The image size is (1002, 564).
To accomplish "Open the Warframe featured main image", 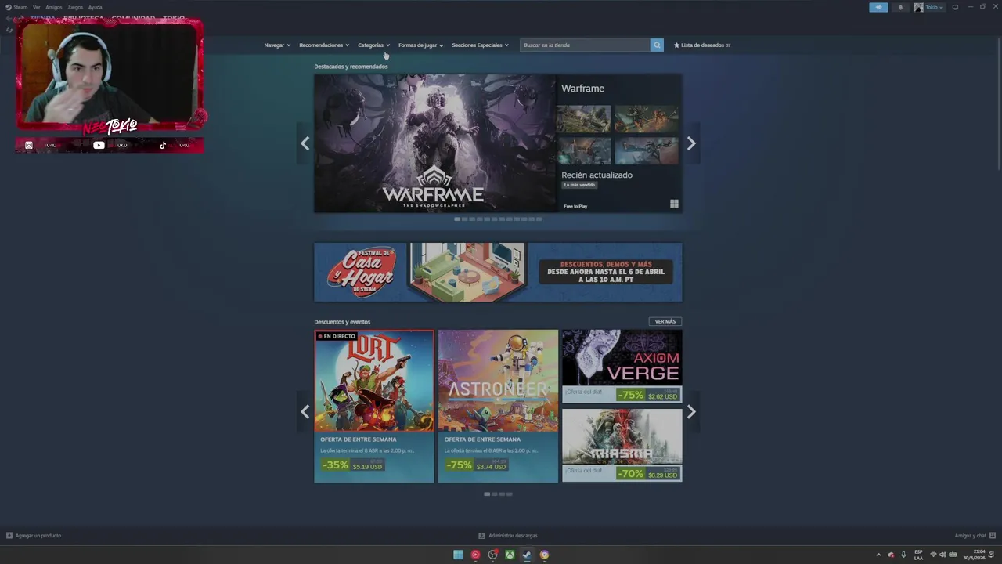I will tap(434, 143).
